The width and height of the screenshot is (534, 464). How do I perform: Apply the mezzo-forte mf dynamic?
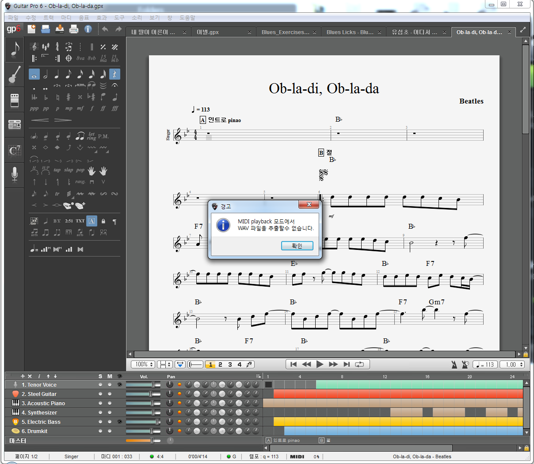[x=80, y=108]
